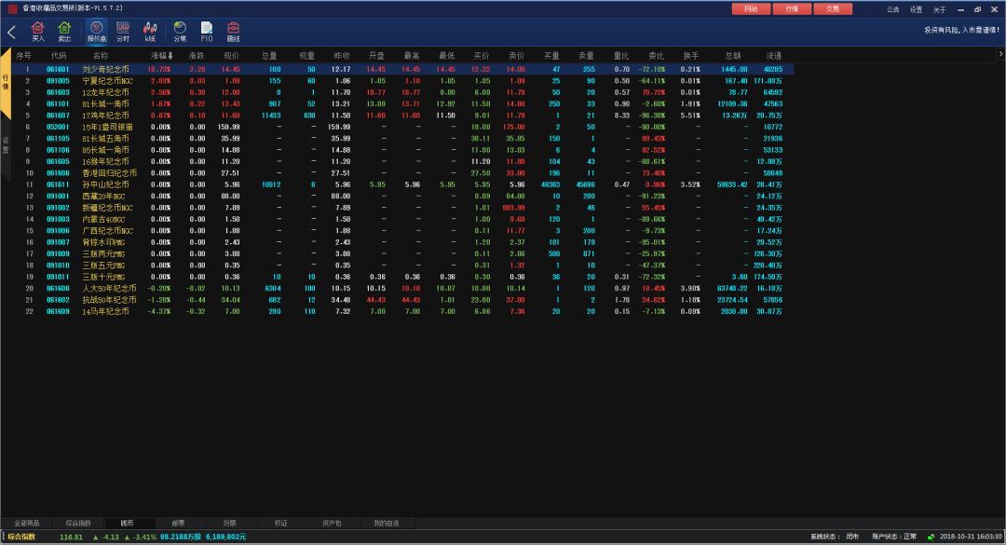Switch to the 分时 time-share chart
Image resolution: width=1006 pixels, height=545 pixels.
click(123, 32)
